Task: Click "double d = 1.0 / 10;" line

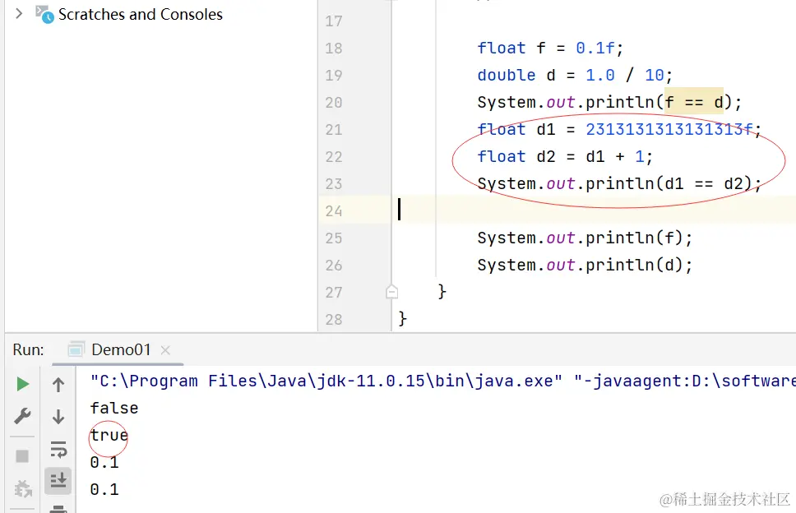Action: (x=575, y=75)
